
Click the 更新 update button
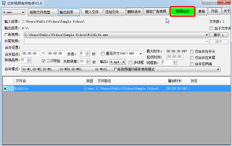[x=202, y=12]
